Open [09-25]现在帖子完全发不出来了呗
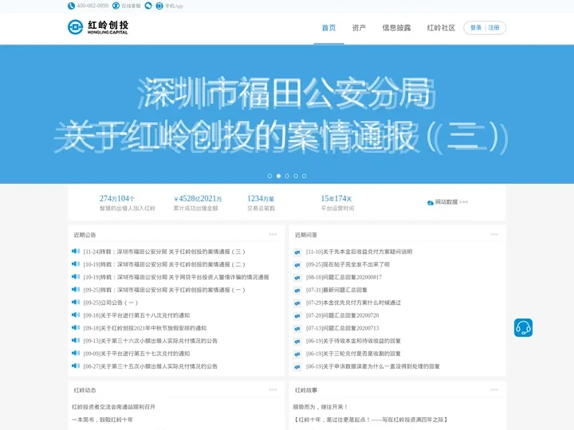 point(348,264)
